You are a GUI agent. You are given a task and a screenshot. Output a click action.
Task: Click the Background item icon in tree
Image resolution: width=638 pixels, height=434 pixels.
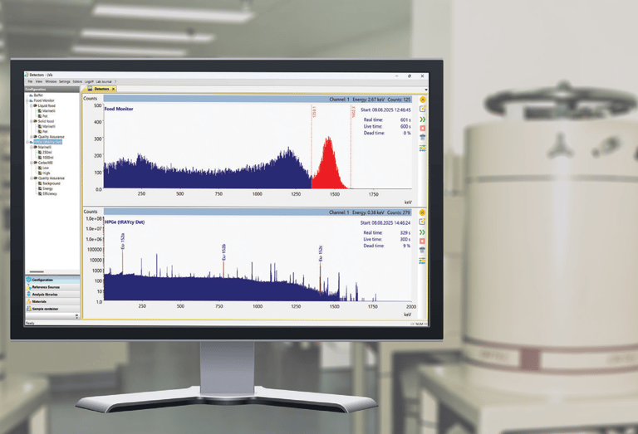tap(40, 183)
